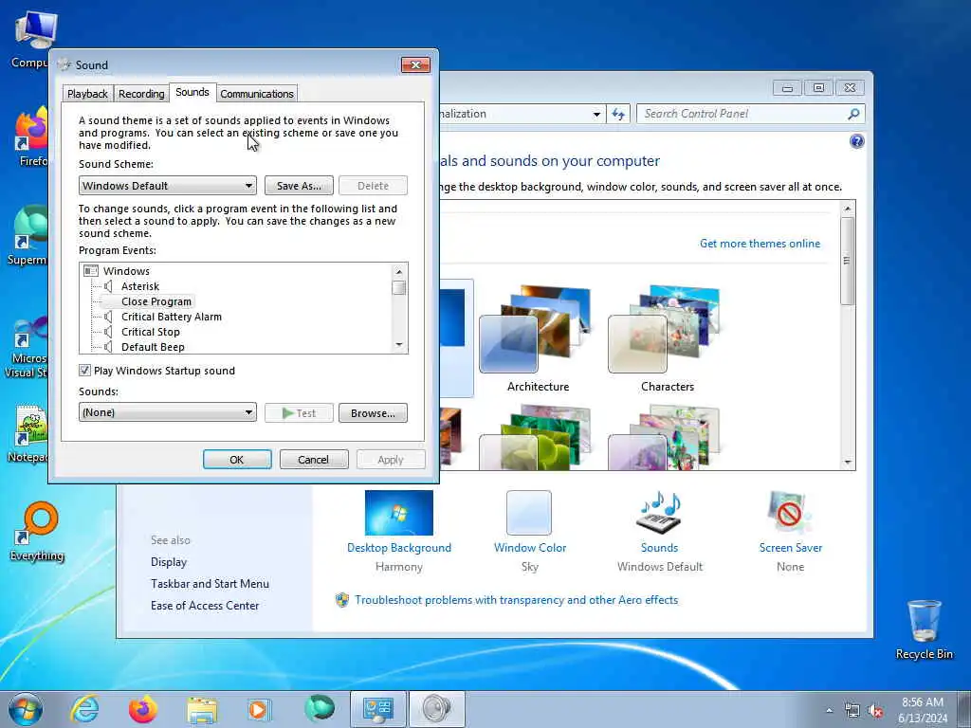
Task: Launch Firefox from the taskbar
Action: coord(143,709)
